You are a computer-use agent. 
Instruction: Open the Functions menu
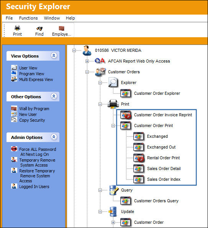(28, 18)
